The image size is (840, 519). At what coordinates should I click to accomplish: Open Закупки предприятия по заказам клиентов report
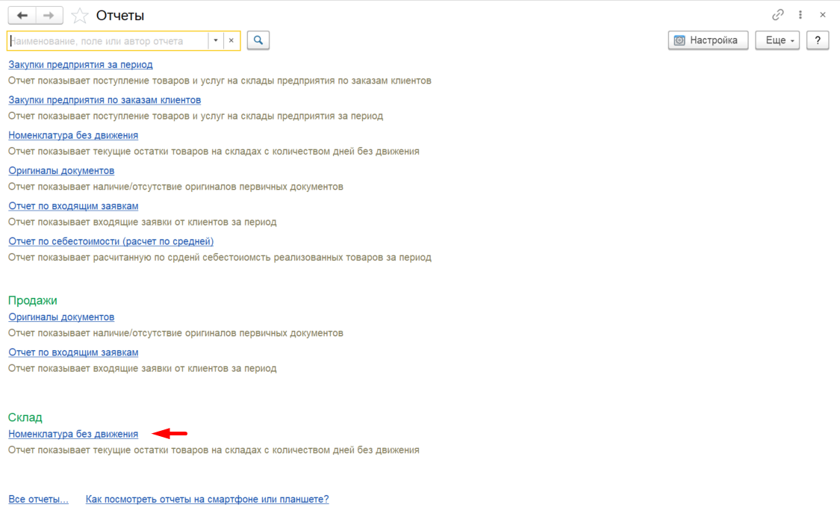coord(105,100)
